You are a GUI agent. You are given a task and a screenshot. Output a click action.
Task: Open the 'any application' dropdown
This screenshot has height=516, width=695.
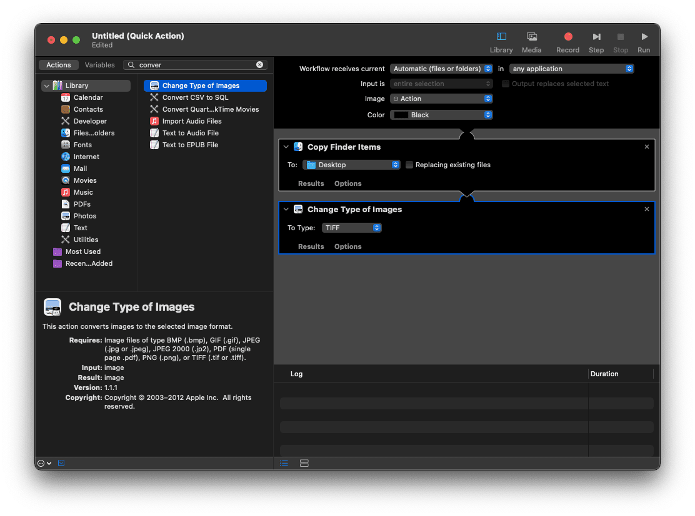(571, 69)
